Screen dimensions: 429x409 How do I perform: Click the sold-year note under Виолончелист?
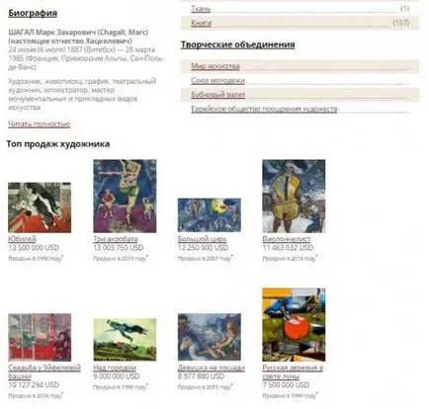(290, 259)
